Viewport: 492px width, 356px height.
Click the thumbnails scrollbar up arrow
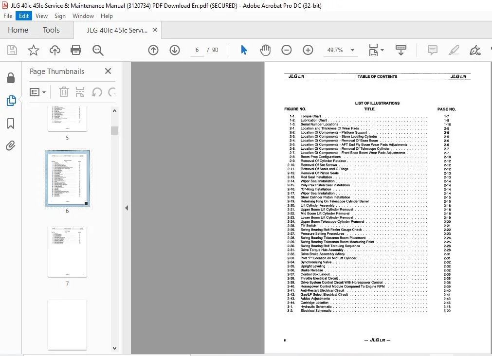[x=114, y=111]
